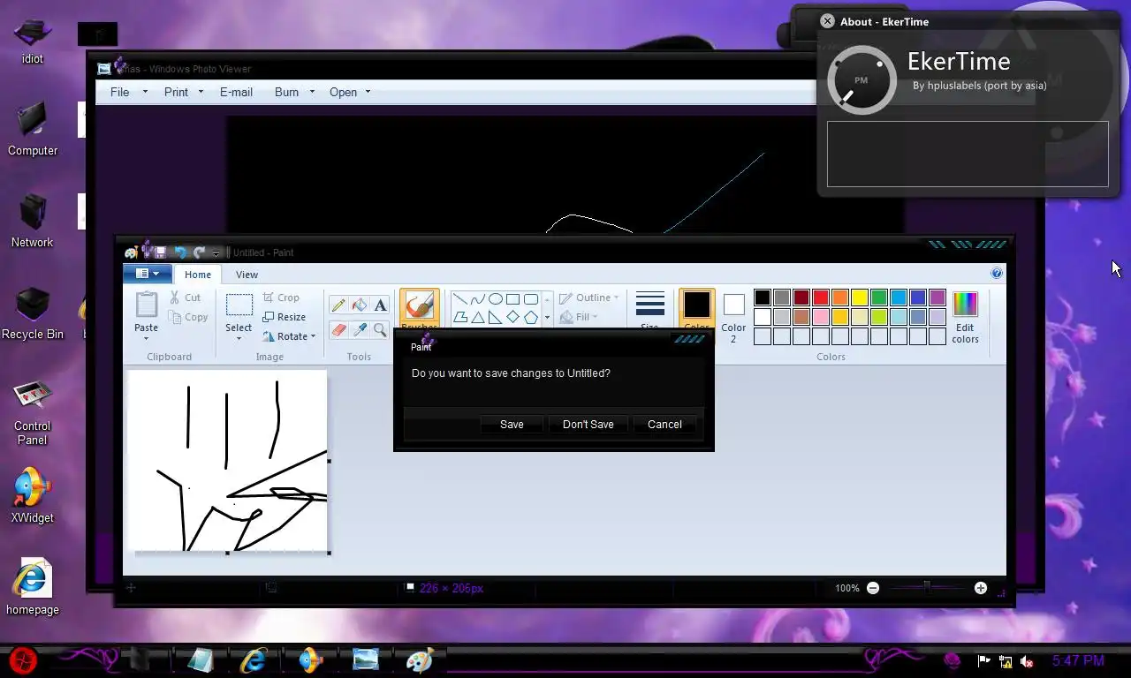Open the Resize option
This screenshot has width=1131, height=678.
pos(285,317)
